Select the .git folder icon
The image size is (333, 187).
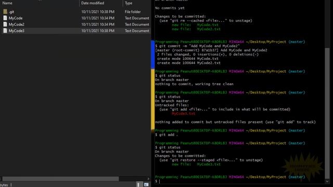5,11
